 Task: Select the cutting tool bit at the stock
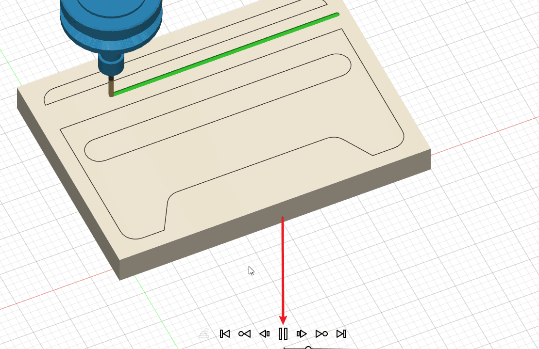tap(111, 88)
